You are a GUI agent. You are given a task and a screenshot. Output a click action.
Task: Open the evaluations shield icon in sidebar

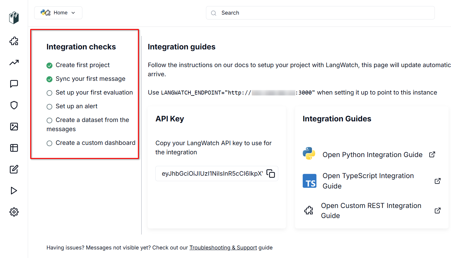tap(14, 105)
